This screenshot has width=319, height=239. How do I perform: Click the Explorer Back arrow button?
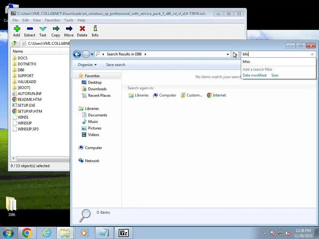(x=77, y=54)
